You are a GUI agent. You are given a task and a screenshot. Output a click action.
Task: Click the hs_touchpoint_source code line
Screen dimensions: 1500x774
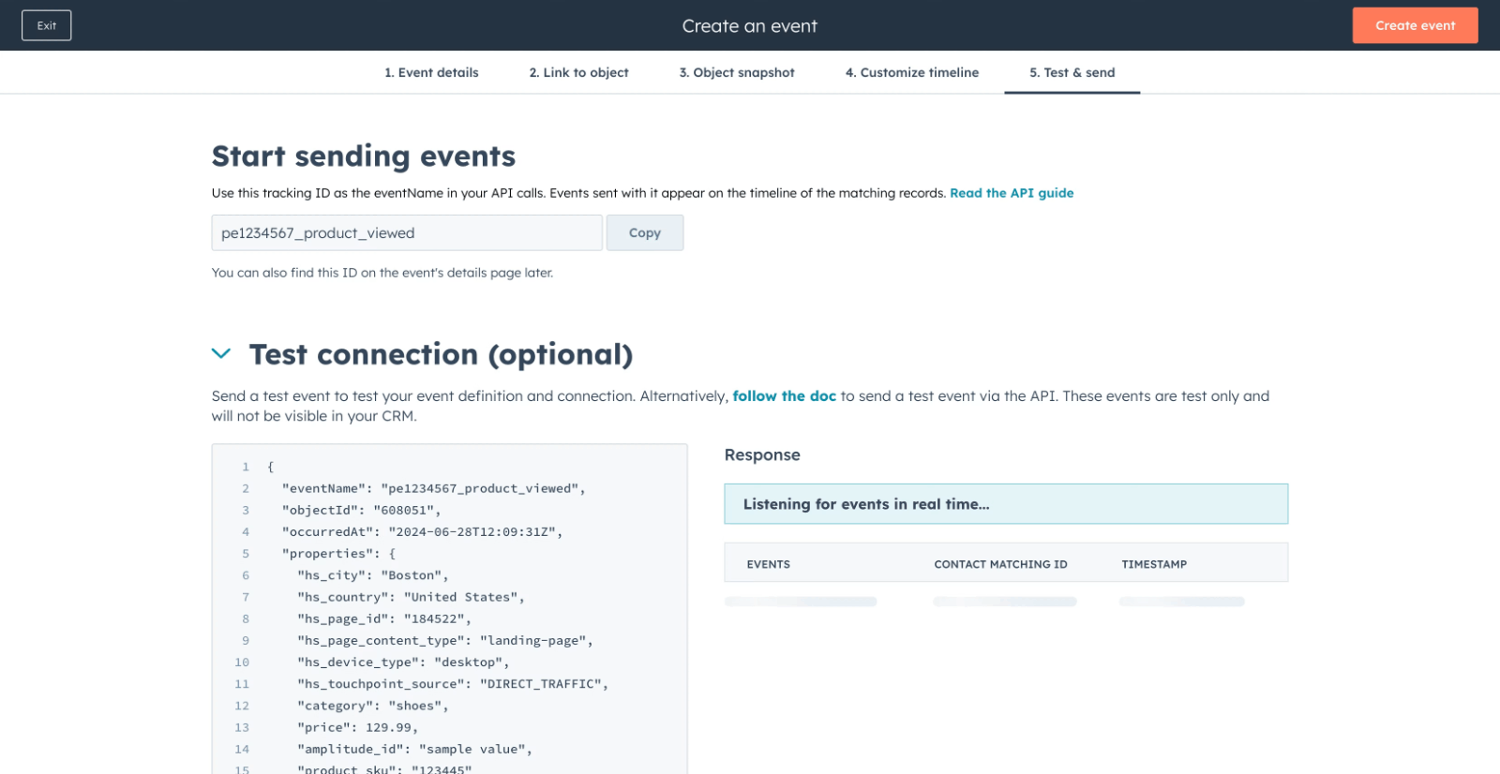pyautogui.click(x=453, y=684)
